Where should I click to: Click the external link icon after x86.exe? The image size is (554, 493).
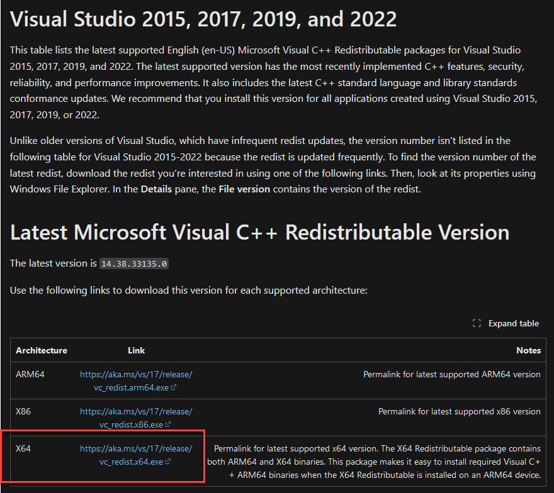pos(167,424)
